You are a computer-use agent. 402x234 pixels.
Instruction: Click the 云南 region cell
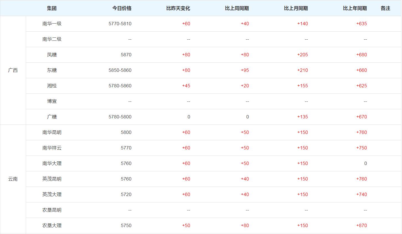pyautogui.click(x=13, y=179)
